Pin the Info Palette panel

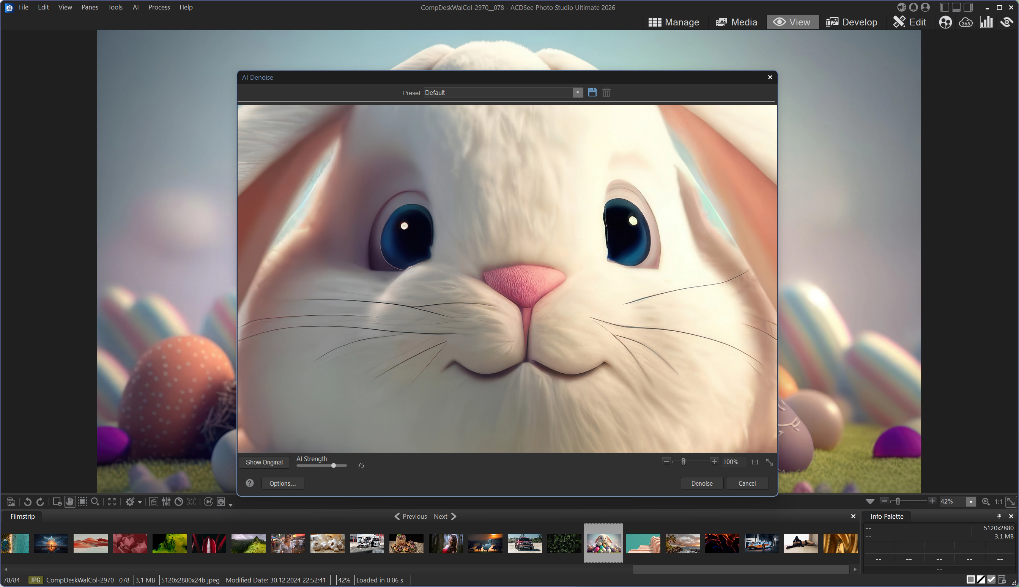click(999, 516)
